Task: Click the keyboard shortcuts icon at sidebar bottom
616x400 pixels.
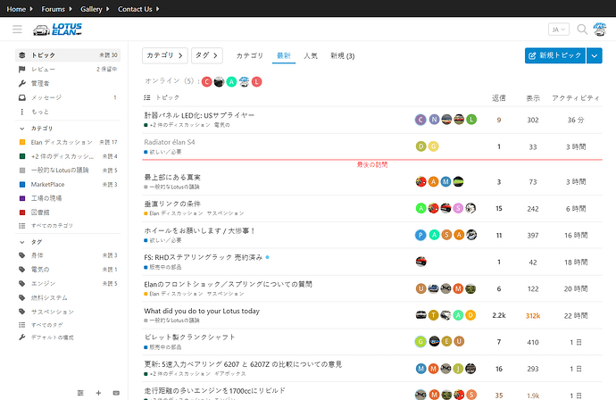Action: [x=116, y=393]
